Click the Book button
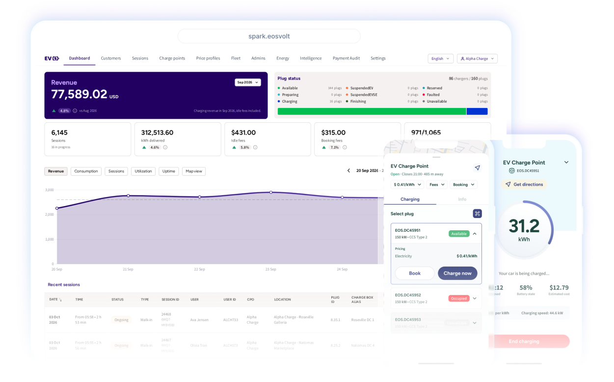This screenshot has height=382, width=614. click(415, 273)
